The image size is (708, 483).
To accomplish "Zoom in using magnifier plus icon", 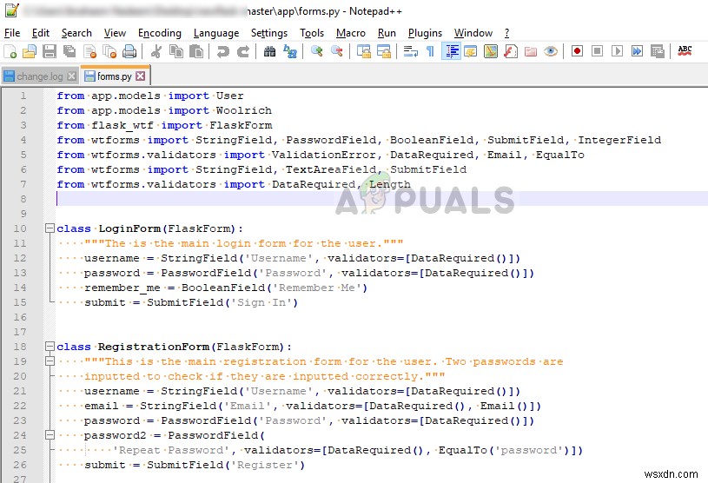I will click(316, 51).
